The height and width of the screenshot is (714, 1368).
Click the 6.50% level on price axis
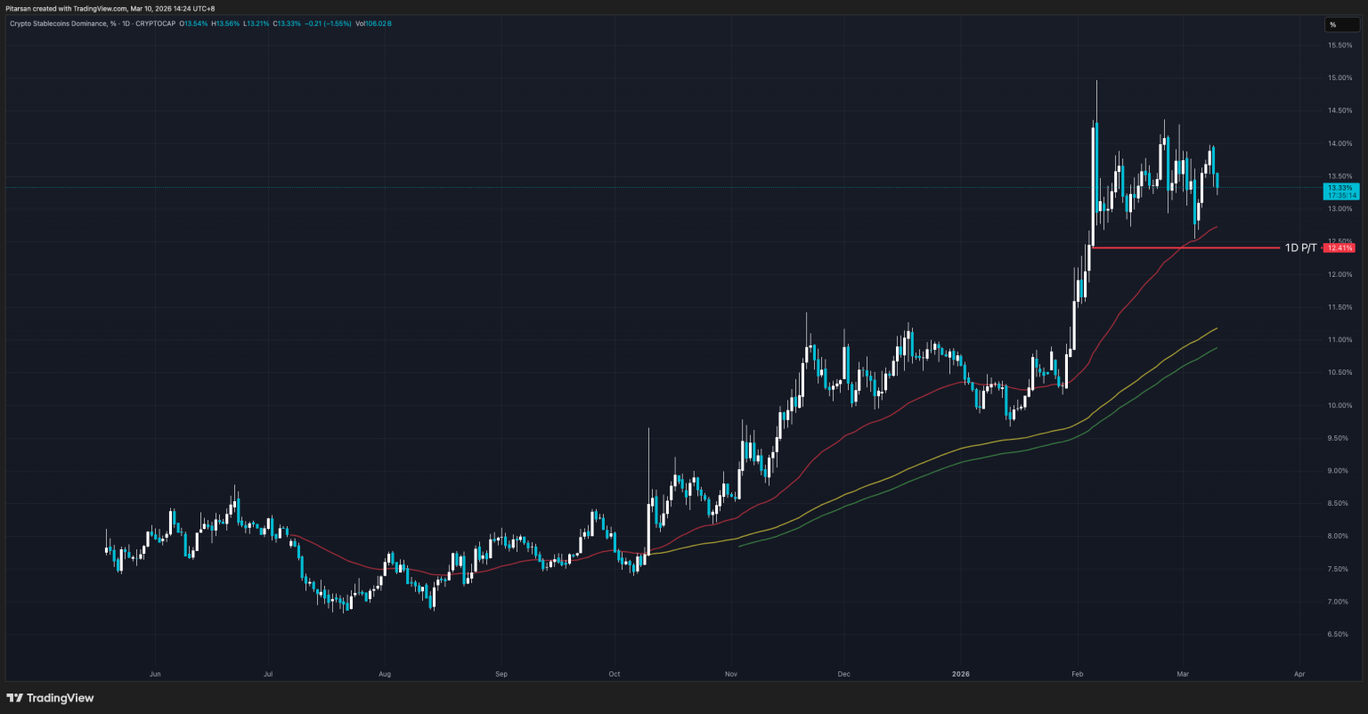(x=1339, y=635)
